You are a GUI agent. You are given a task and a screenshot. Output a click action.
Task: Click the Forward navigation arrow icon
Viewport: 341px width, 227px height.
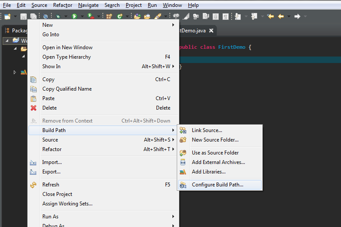297,16
